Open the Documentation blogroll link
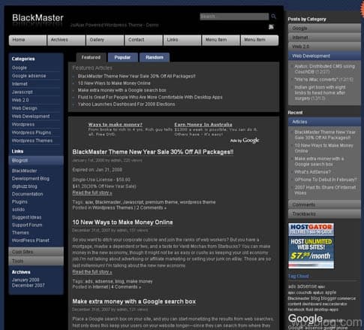The image size is (364, 330). [x=27, y=194]
